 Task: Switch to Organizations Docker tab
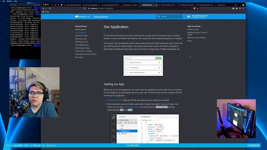pyautogui.click(x=130, y=5)
